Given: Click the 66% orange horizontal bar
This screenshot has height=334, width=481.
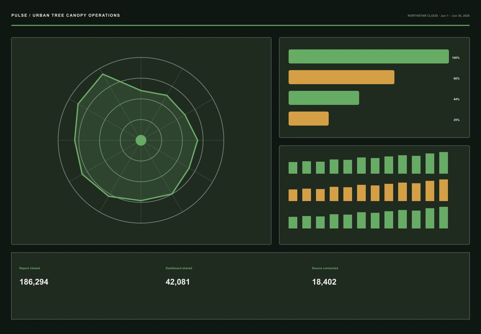Looking at the screenshot, I should tap(341, 77).
